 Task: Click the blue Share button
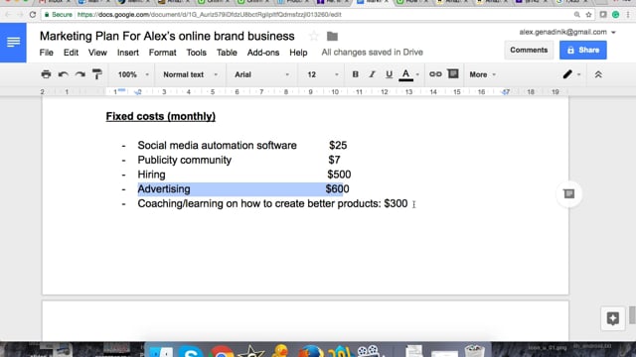point(583,51)
